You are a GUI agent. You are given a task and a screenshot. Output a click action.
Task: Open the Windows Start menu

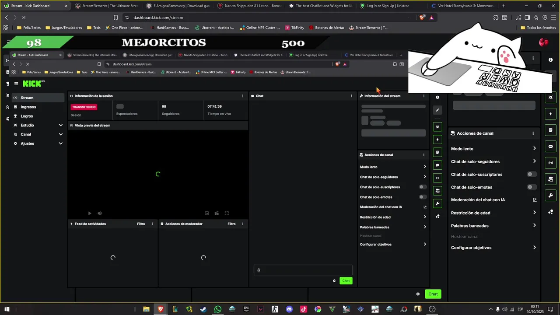pyautogui.click(x=7, y=309)
